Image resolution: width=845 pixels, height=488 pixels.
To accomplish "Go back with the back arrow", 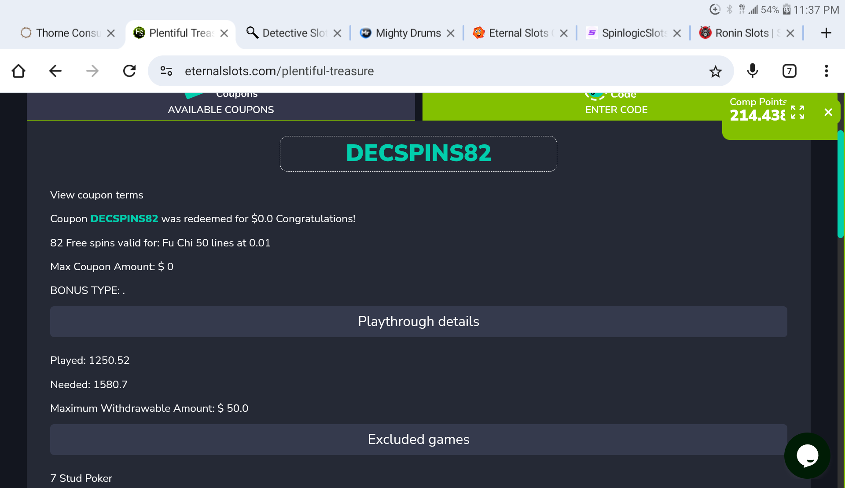I will (55, 71).
